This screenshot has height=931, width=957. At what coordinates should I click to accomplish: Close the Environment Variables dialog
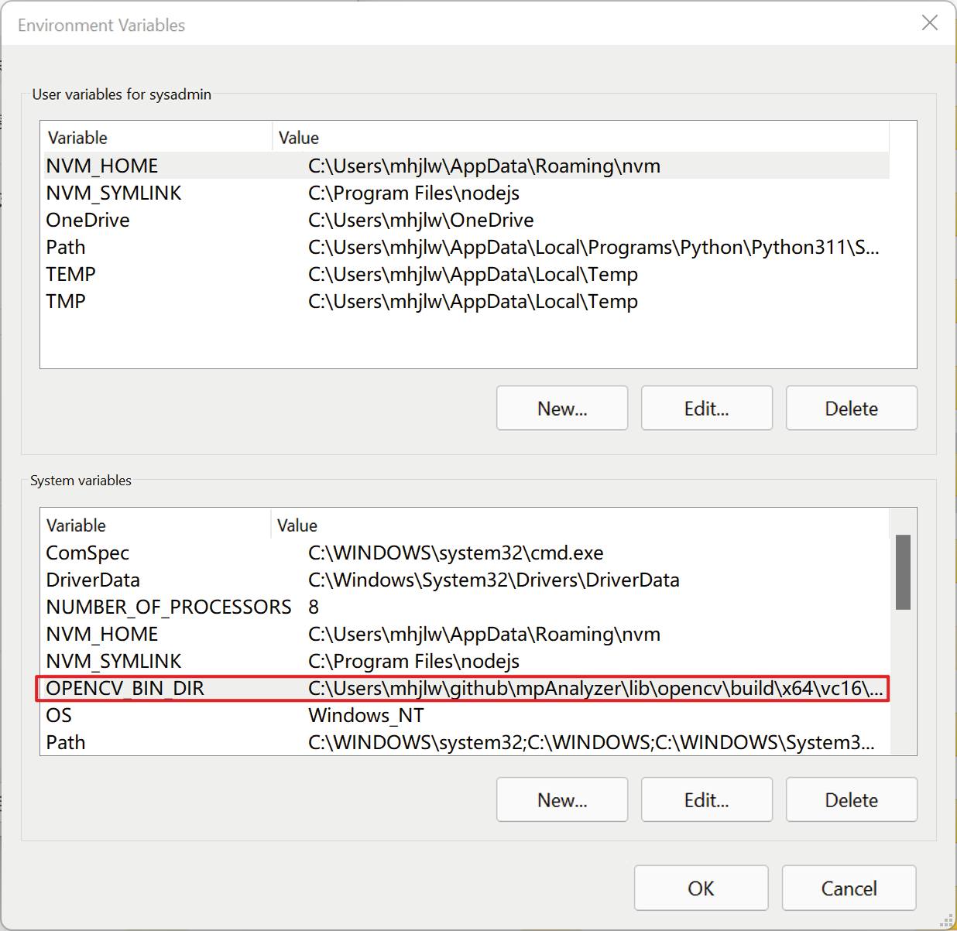click(x=929, y=23)
